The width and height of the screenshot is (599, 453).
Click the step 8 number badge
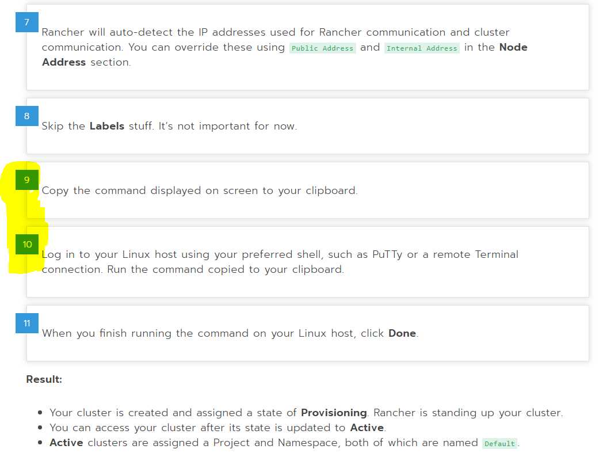pos(26,116)
